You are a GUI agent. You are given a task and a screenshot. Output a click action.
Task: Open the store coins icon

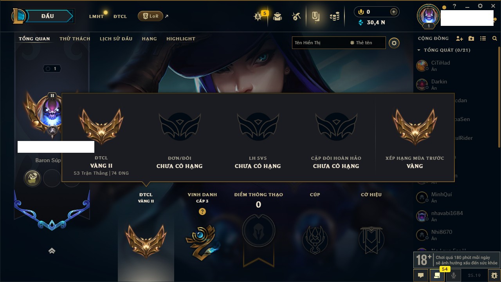pos(334,16)
